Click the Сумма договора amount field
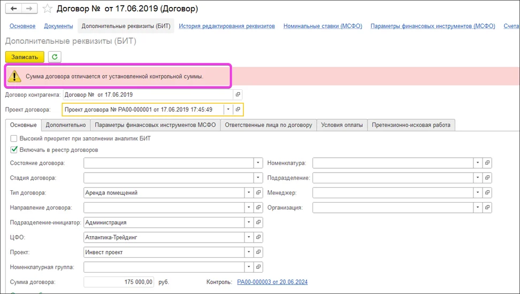The width and height of the screenshot is (520, 294). [119, 282]
